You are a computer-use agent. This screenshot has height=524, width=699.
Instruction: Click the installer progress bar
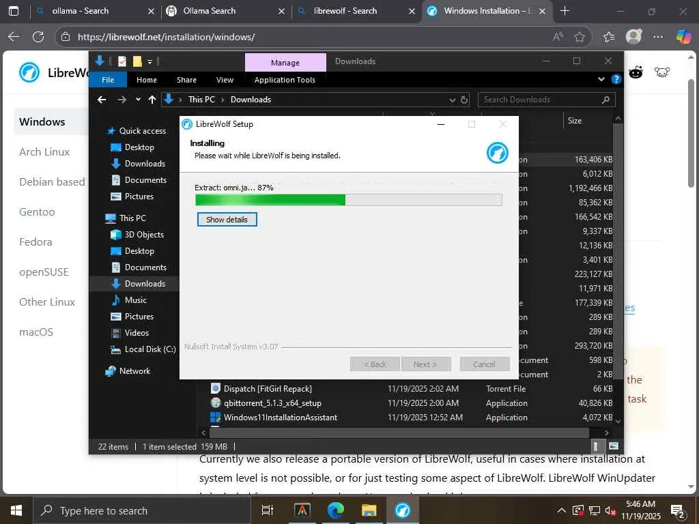[349, 200]
